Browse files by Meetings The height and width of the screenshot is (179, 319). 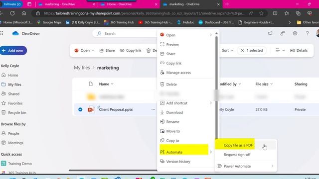pos(15,143)
